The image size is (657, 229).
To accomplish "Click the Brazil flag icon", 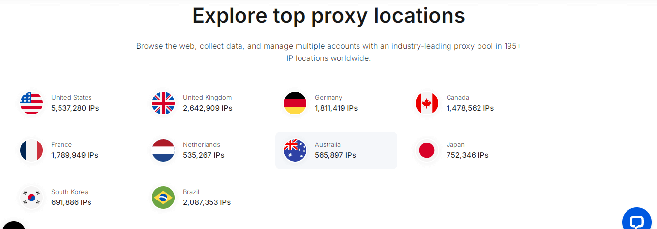I will pyautogui.click(x=163, y=198).
